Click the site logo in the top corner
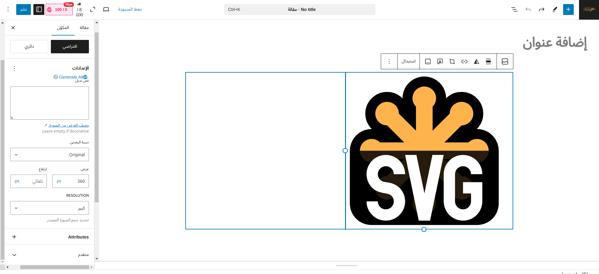The height and width of the screenshot is (274, 599). (x=589, y=10)
